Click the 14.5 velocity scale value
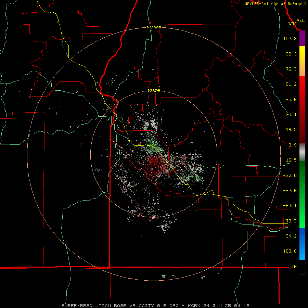The width and height of the screenshot is (308, 308). 291,130
